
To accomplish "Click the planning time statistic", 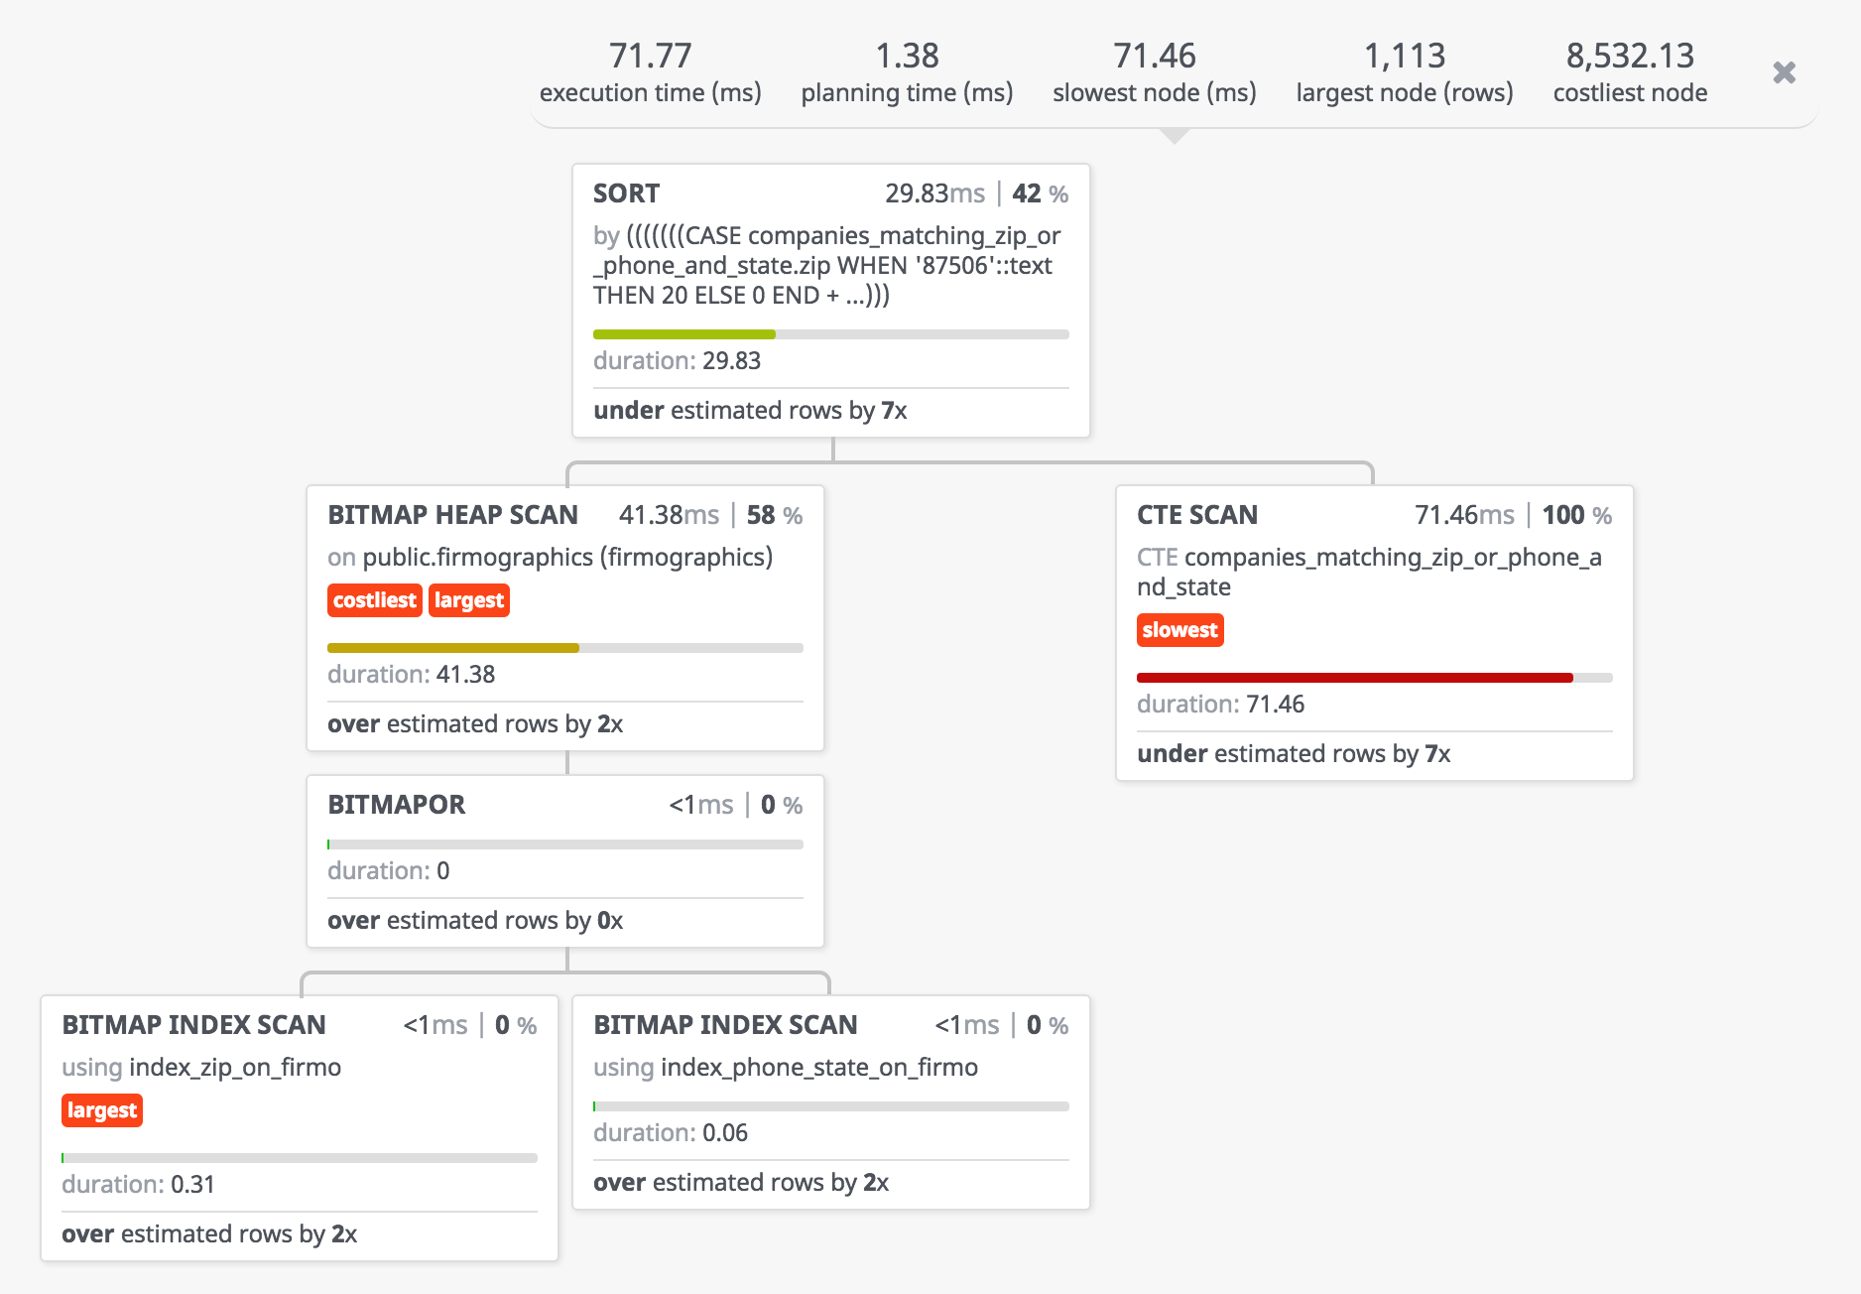I will pyautogui.click(x=907, y=71).
